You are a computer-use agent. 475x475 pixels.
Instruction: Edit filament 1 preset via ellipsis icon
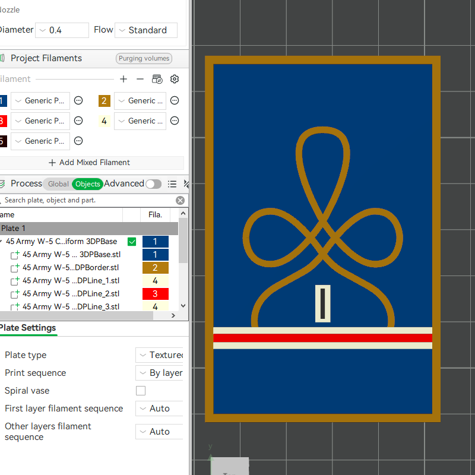pos(78,100)
